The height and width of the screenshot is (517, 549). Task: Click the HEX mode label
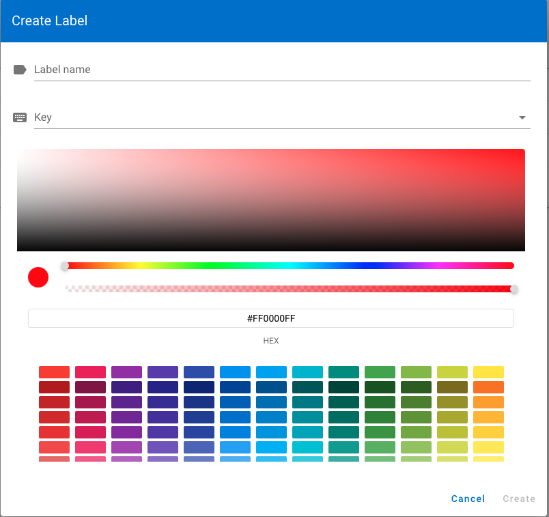coord(271,341)
